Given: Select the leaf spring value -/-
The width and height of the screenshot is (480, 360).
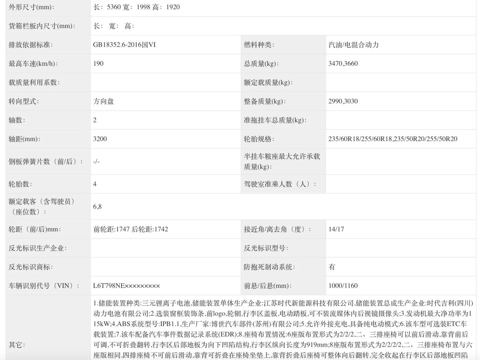Looking at the screenshot, I should click(x=96, y=162).
